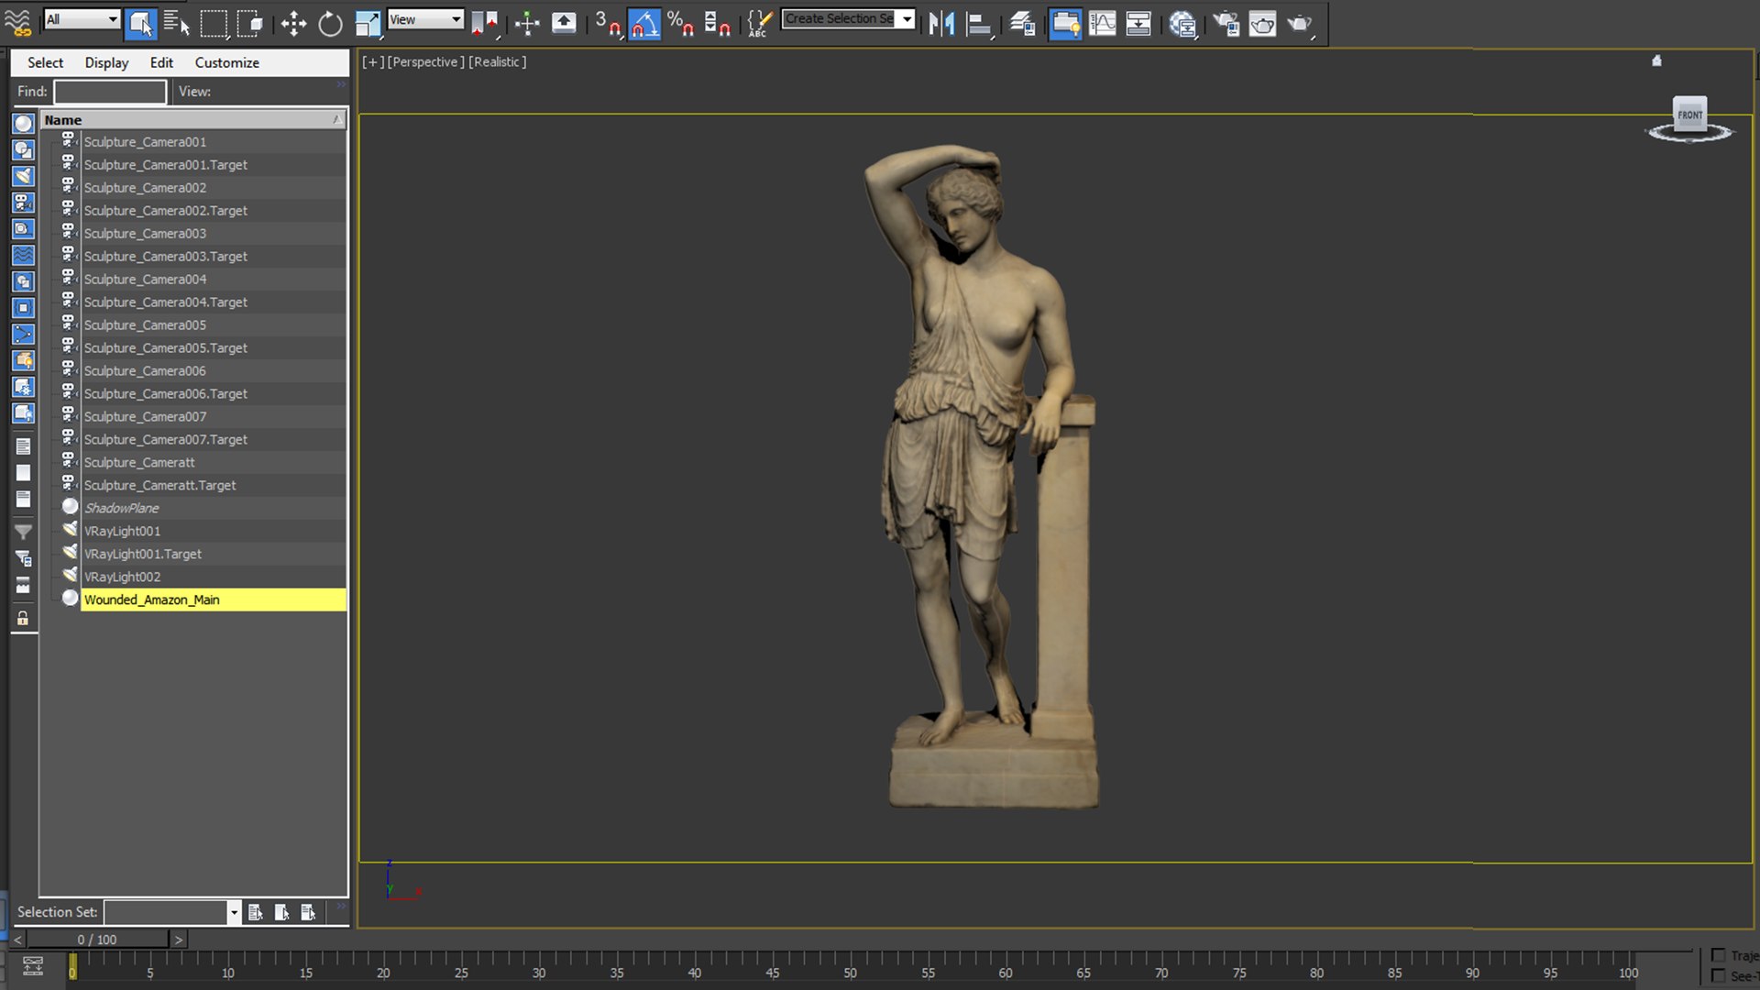Open the Select menu in scene explorer

(45, 62)
